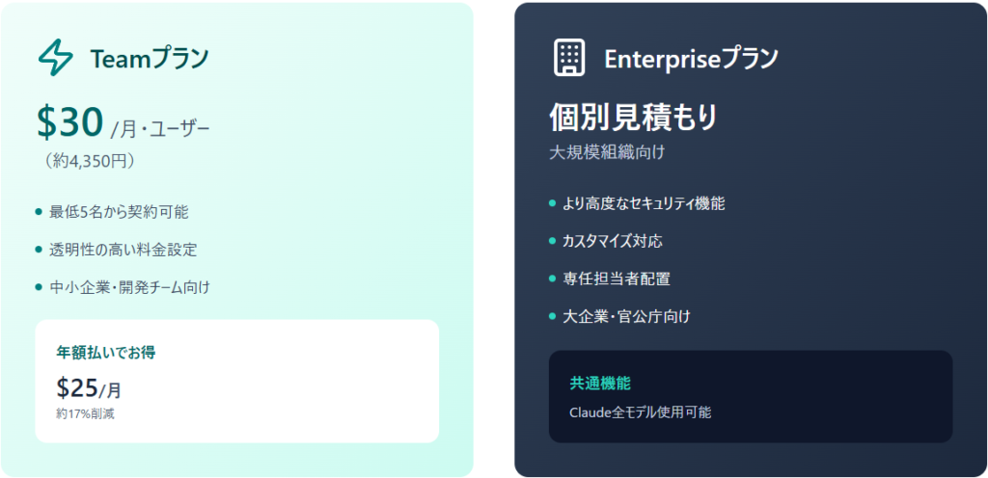Click the 約4,350円 yen conversion text
Screen dimensions: 988x478
(89, 161)
